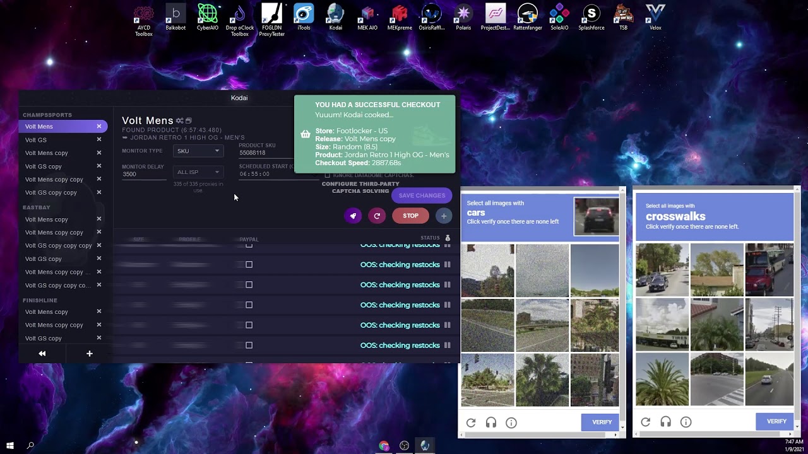Click the info icon in crosswalks captcha

[x=686, y=422]
